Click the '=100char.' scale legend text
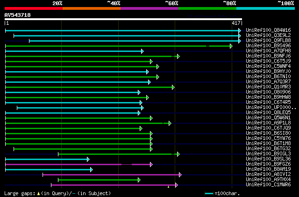This screenshot has height=197, width=299. [x=227, y=193]
